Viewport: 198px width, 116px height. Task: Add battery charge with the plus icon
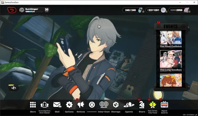coord(143,12)
